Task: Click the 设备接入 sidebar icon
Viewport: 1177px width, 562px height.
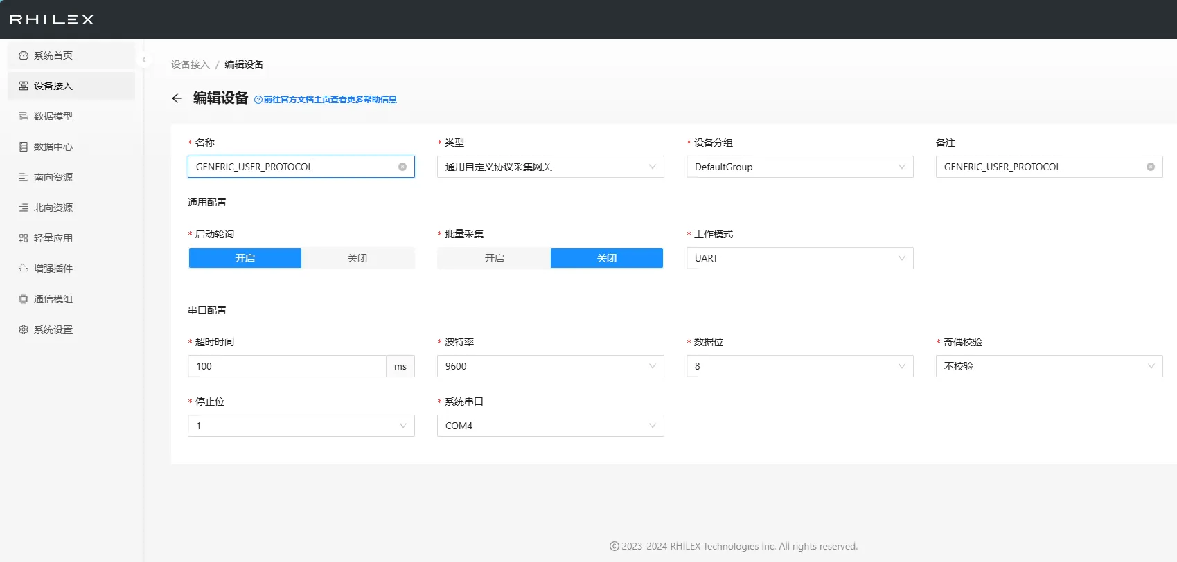Action: pyautogui.click(x=24, y=86)
